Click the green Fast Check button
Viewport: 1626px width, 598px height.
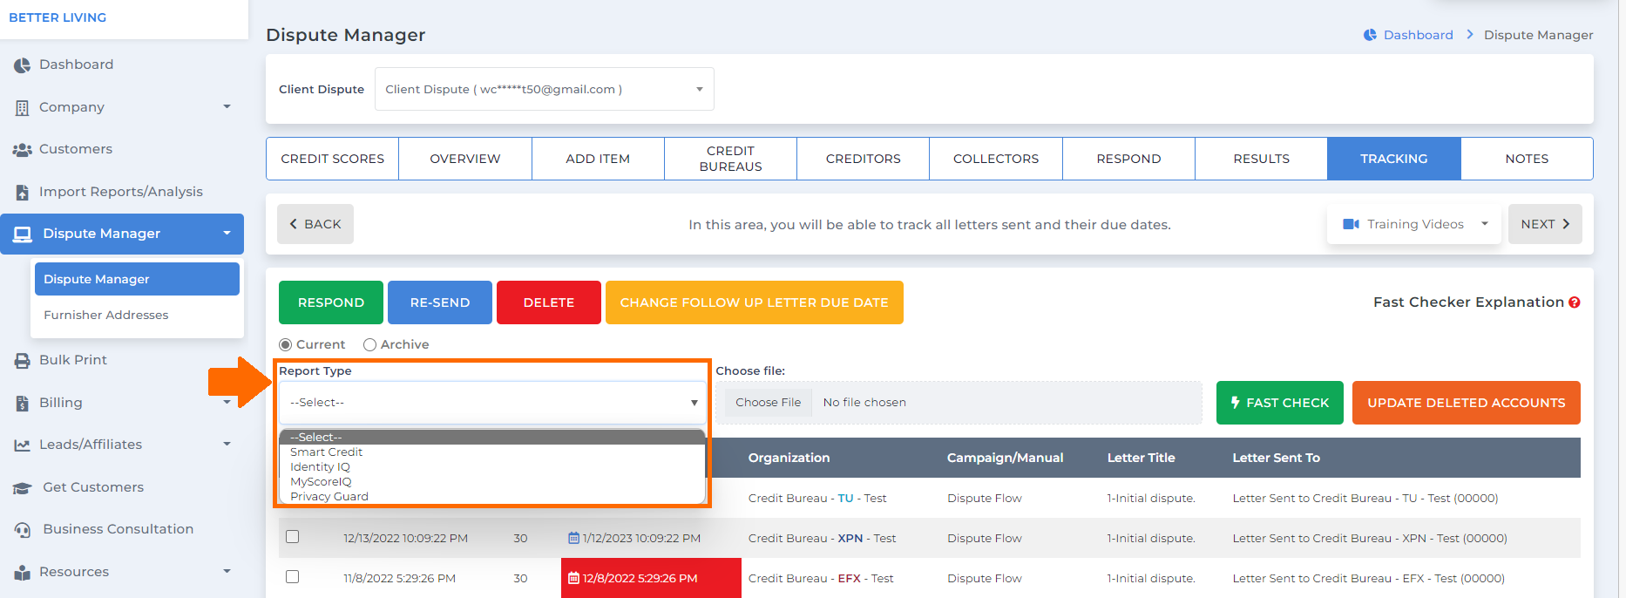(x=1279, y=403)
